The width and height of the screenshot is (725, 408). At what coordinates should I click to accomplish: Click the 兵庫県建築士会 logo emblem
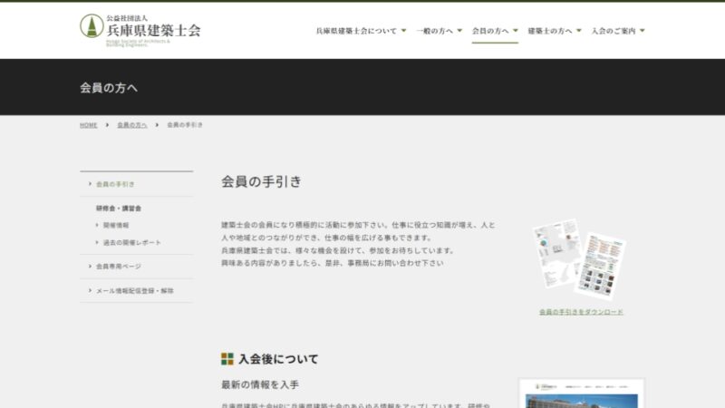pyautogui.click(x=91, y=25)
